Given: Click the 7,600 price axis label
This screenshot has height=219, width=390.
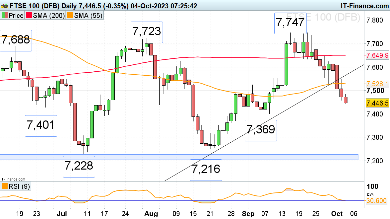Looking at the screenshot, I should tap(375, 67).
